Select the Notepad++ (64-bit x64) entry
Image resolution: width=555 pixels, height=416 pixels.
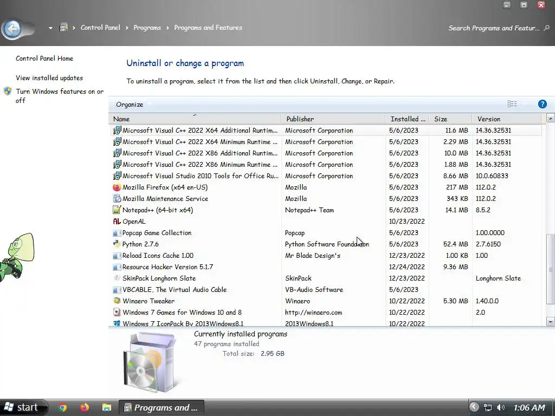click(x=158, y=210)
